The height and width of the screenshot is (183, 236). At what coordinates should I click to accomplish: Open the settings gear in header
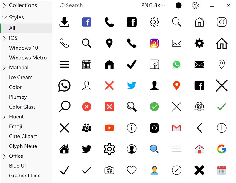pyautogui.click(x=195, y=5)
